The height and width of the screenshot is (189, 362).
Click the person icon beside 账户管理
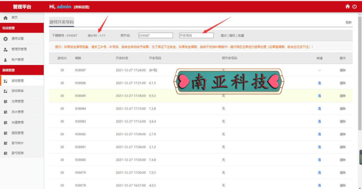pos(6,60)
